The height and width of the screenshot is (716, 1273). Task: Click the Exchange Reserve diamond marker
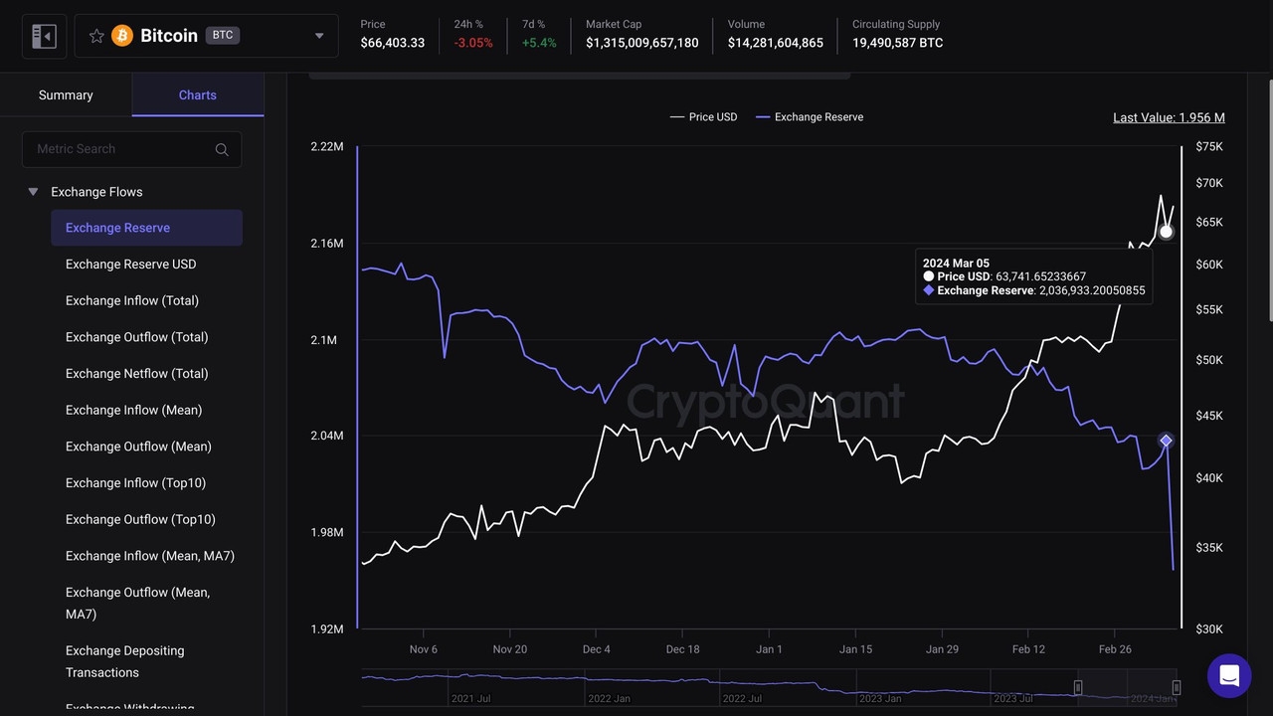click(1166, 441)
